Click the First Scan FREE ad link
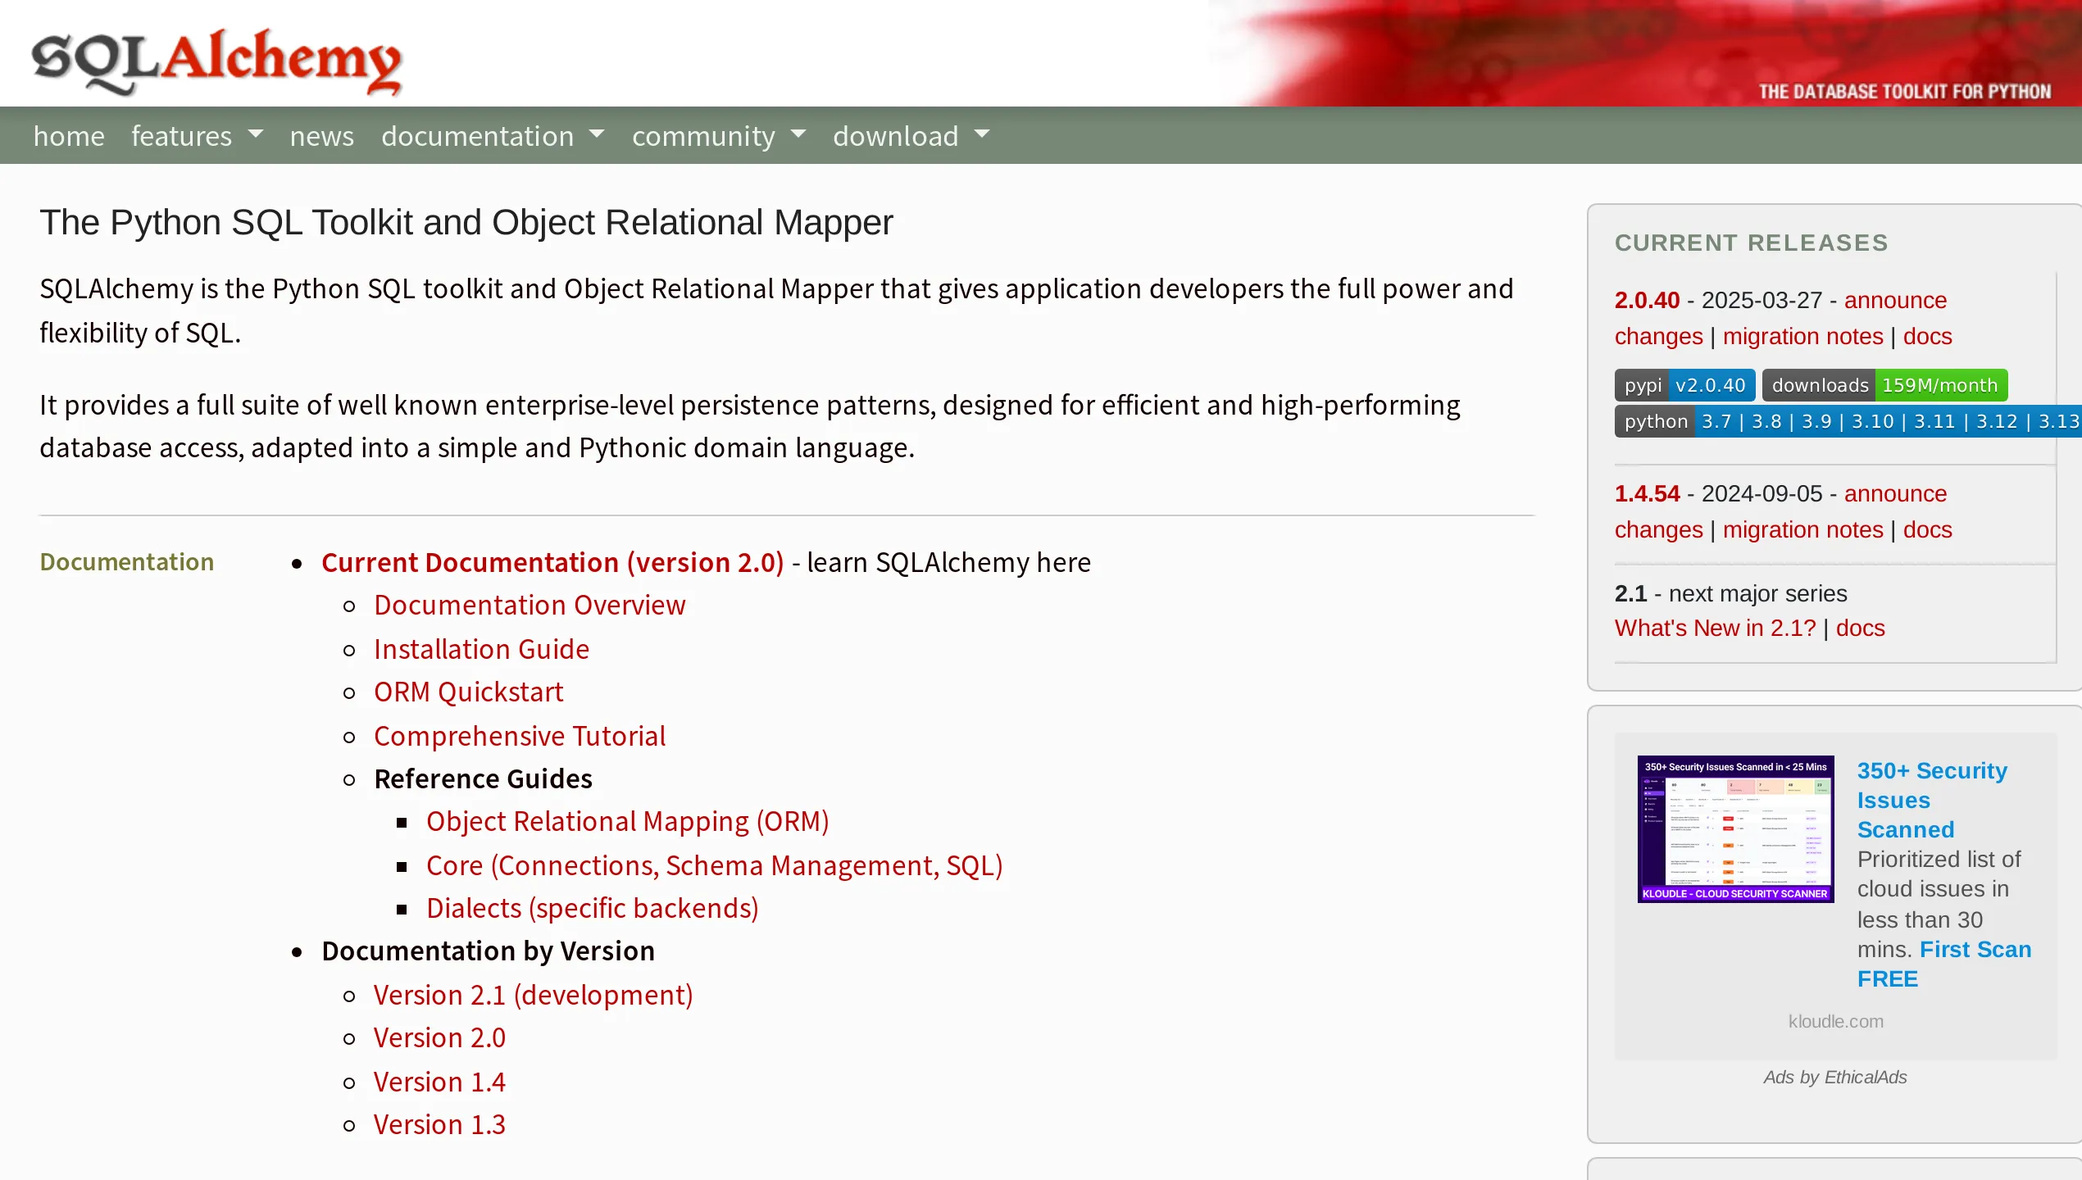Viewport: 2082px width, 1180px height. tap(1975, 950)
